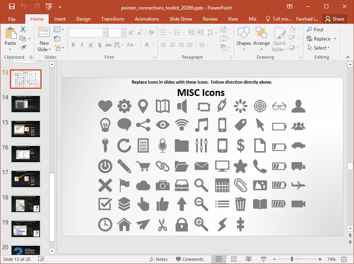Switch to Slide Sorter view
Viewport: 354px width, 264px height.
point(233,259)
